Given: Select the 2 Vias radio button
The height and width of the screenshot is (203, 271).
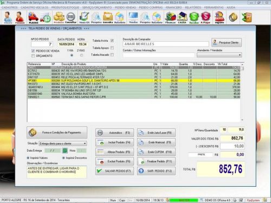Looking at the screenshot, I should 81,55.
